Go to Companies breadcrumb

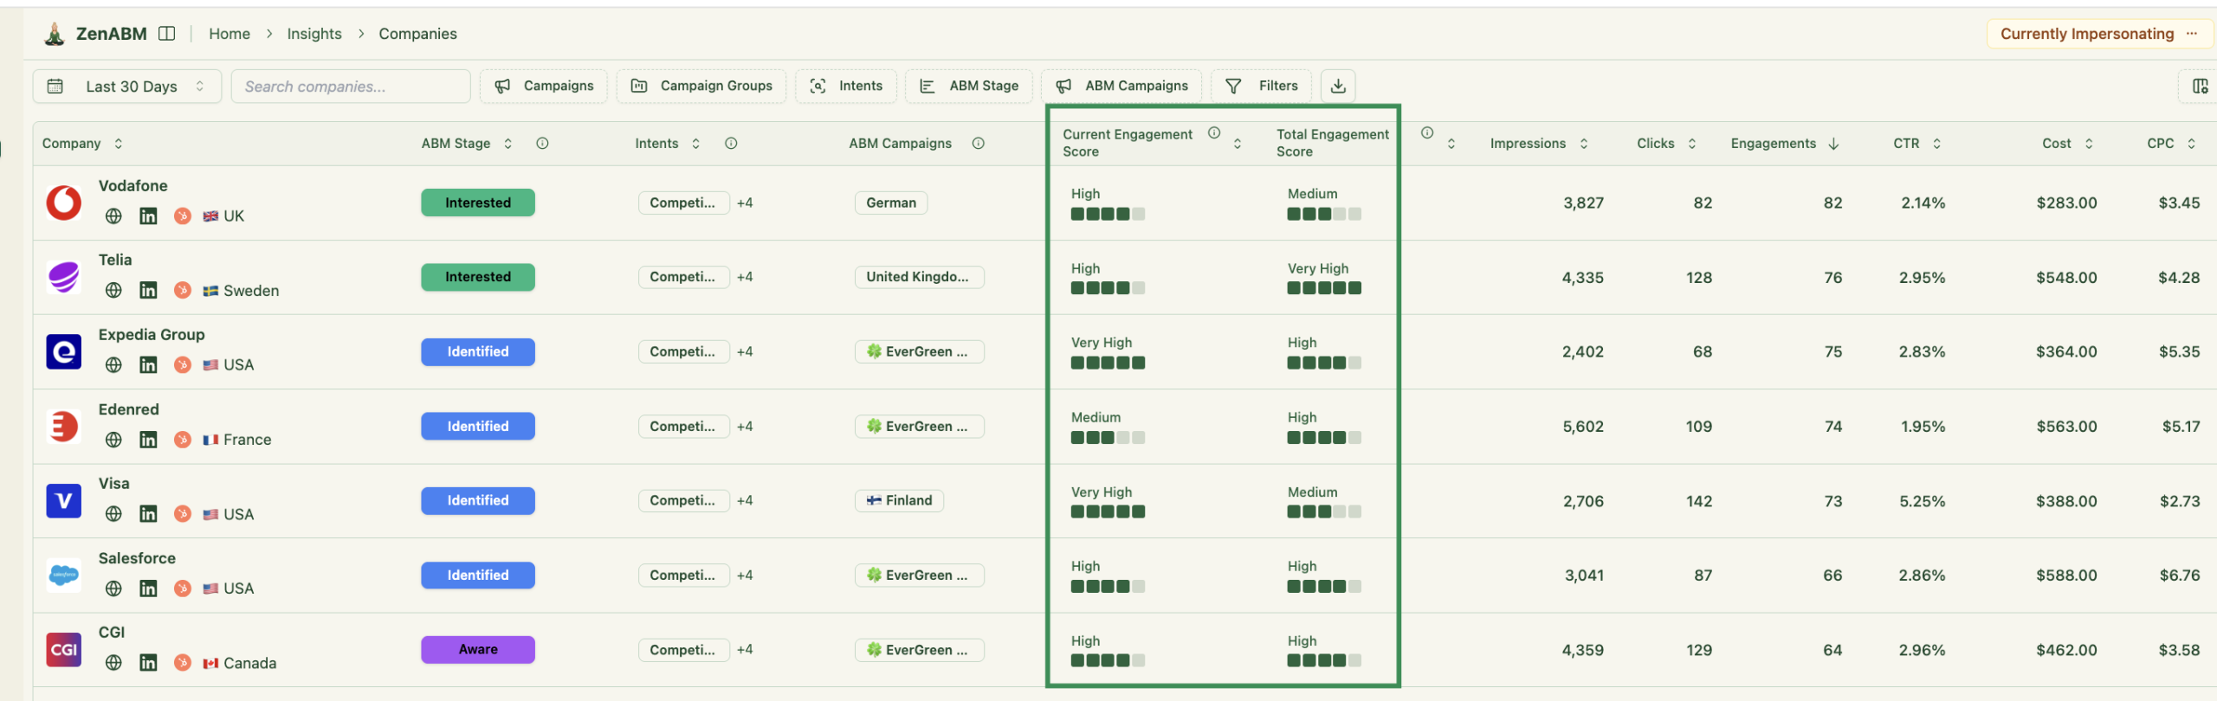pyautogui.click(x=417, y=34)
